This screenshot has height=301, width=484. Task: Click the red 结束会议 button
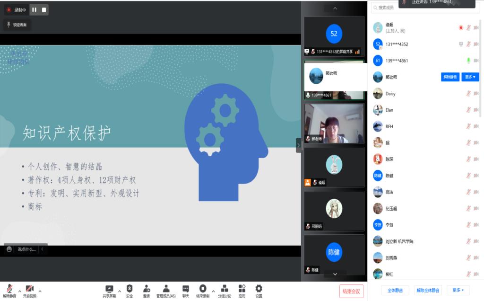pos(351,291)
